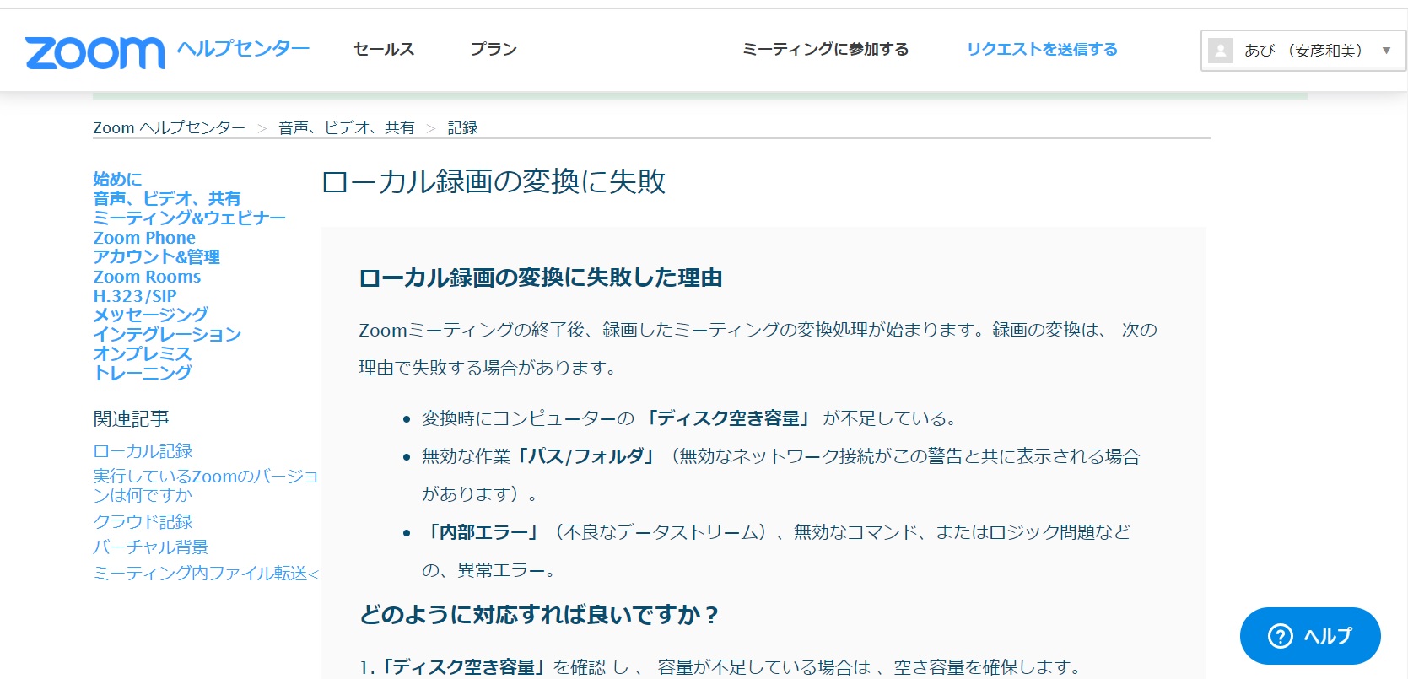Open related article クラウド記録
The width and height of the screenshot is (1408, 679).
point(143,521)
